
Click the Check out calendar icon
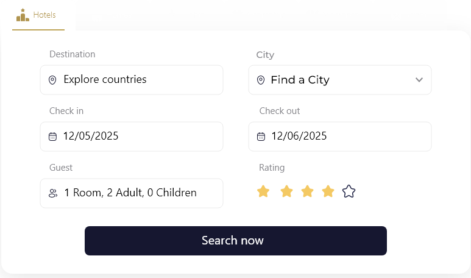tap(261, 137)
